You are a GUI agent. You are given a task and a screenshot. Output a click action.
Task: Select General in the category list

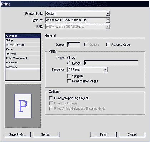[x=23, y=36]
